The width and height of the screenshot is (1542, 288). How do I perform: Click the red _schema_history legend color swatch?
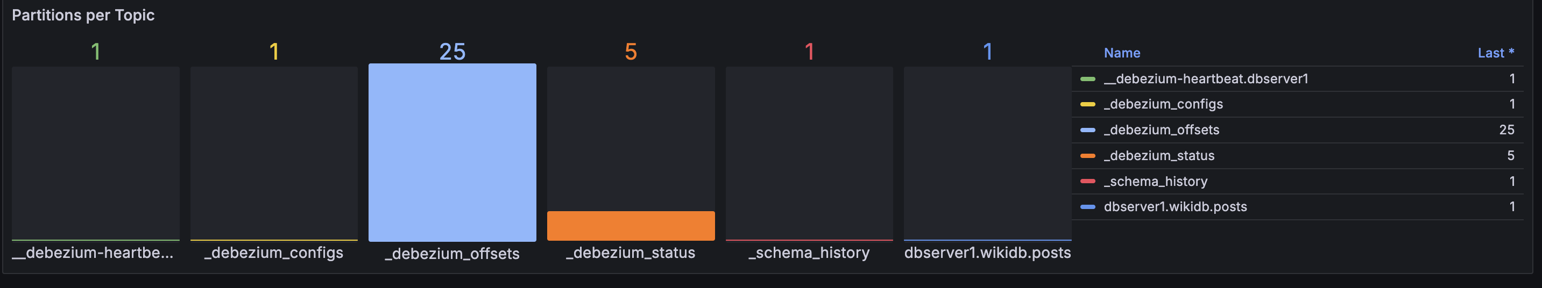[x=1088, y=181]
